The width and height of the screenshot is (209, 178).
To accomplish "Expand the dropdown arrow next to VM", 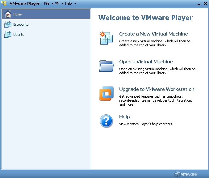I will click(63, 4).
